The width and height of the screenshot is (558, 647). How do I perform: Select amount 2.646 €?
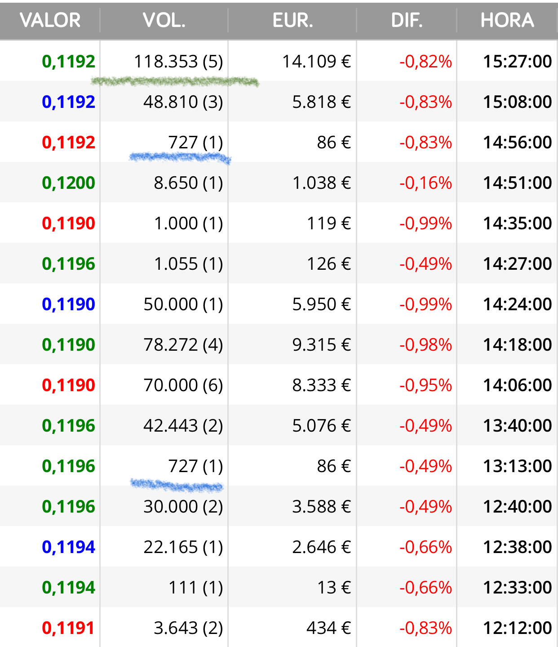click(321, 547)
